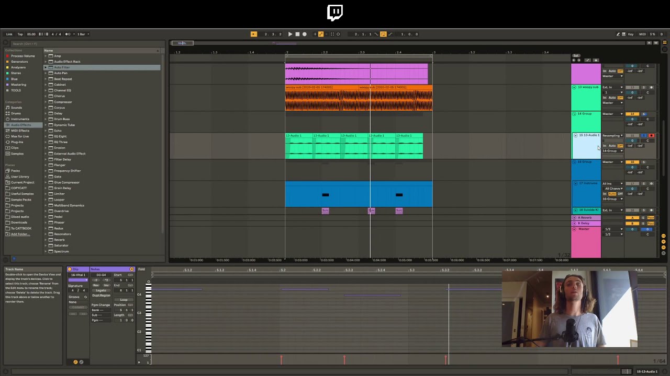The width and height of the screenshot is (670, 376).
Task: Expand the Compressor entry
Action: click(46, 102)
